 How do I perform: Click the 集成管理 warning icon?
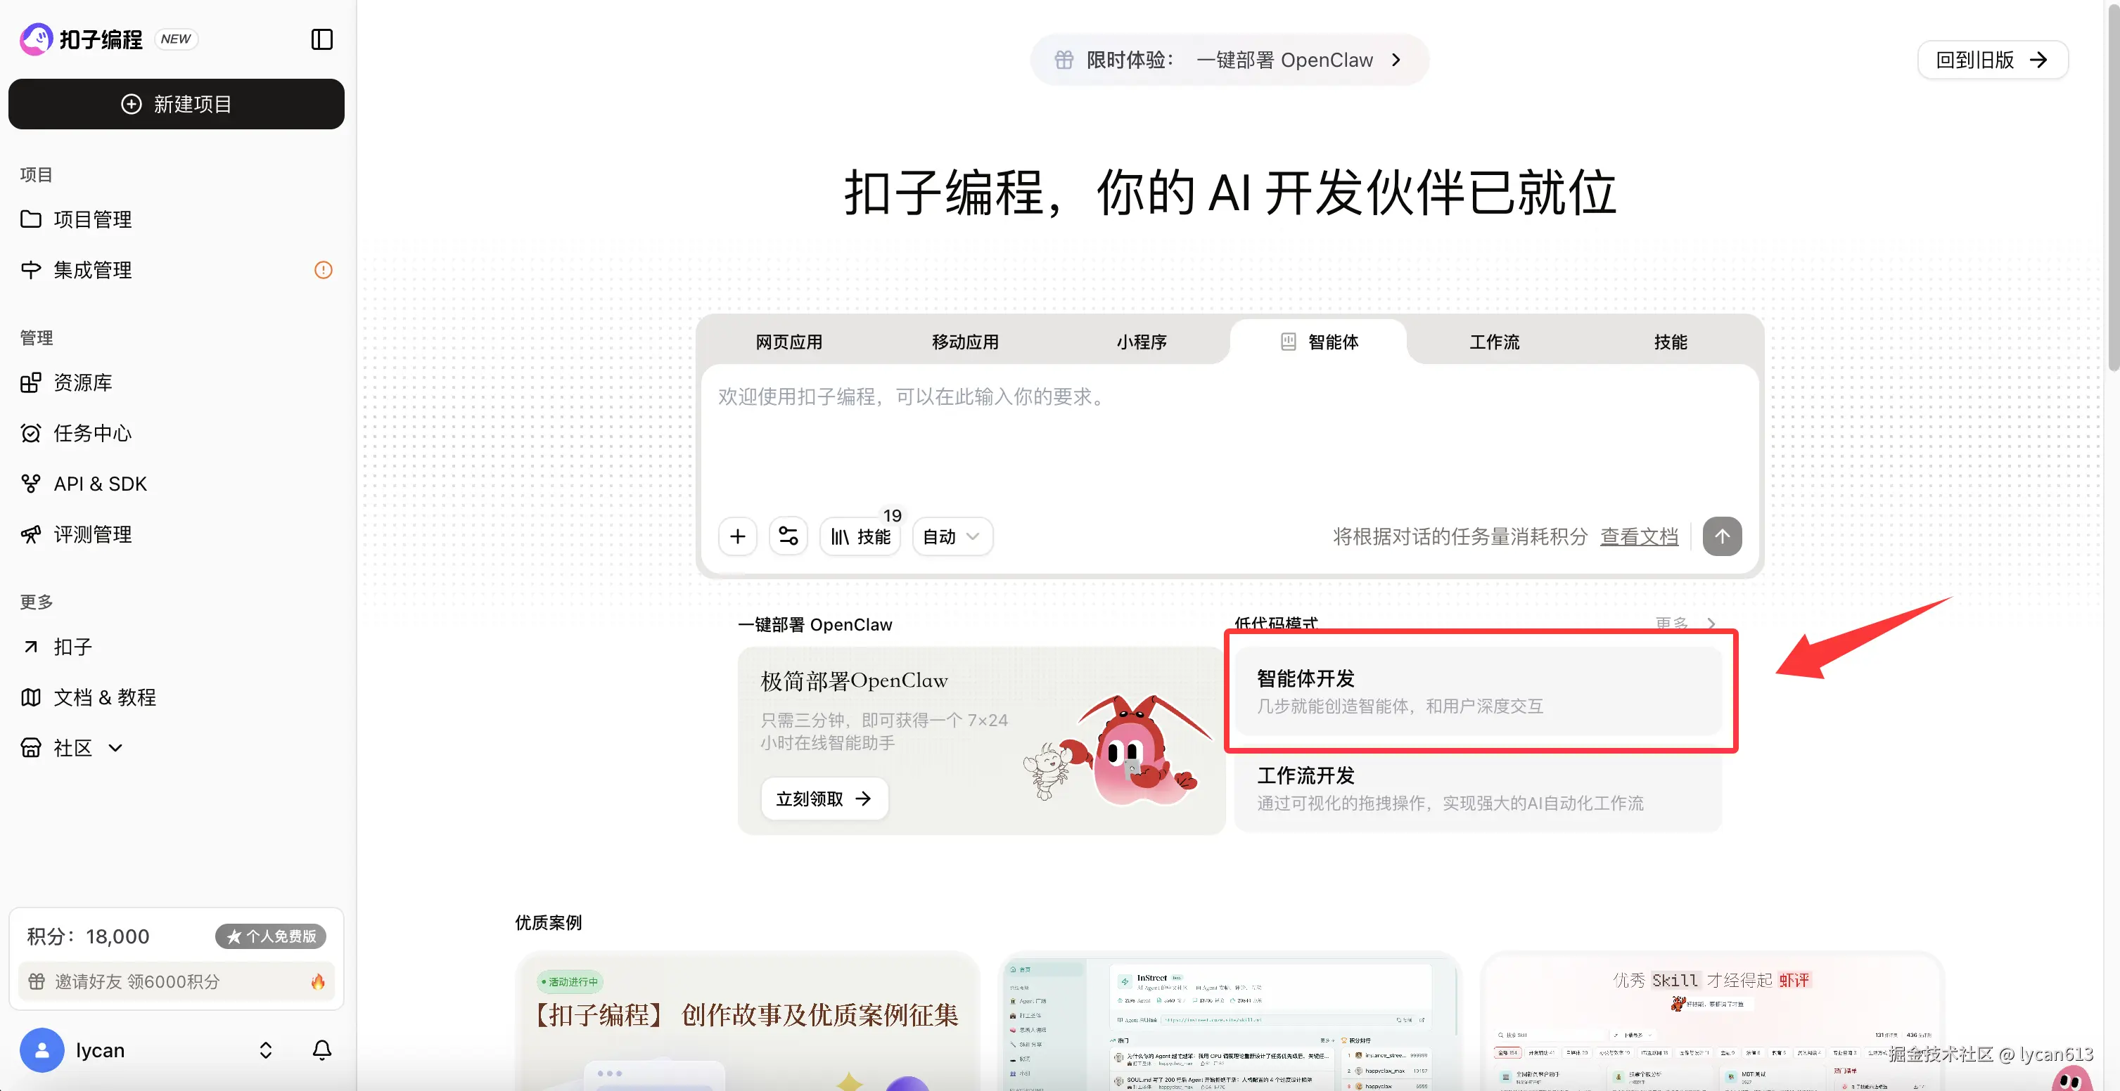pyautogui.click(x=324, y=270)
